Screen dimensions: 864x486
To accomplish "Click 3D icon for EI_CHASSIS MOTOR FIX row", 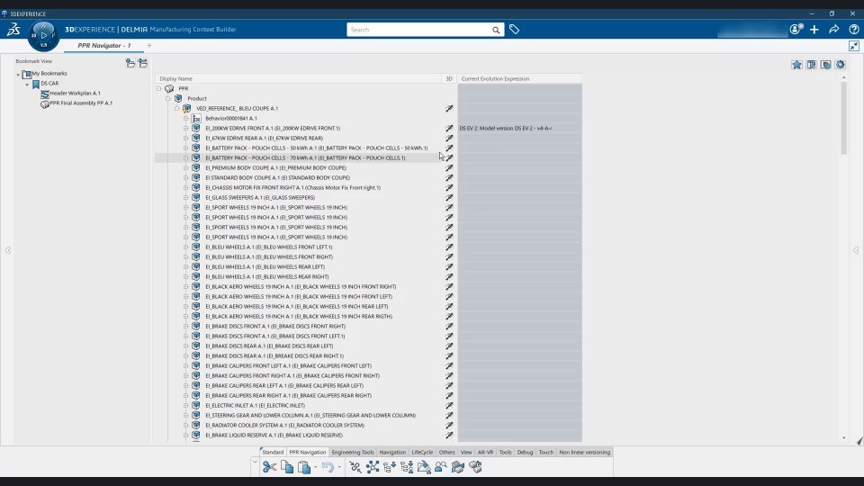I will [449, 188].
